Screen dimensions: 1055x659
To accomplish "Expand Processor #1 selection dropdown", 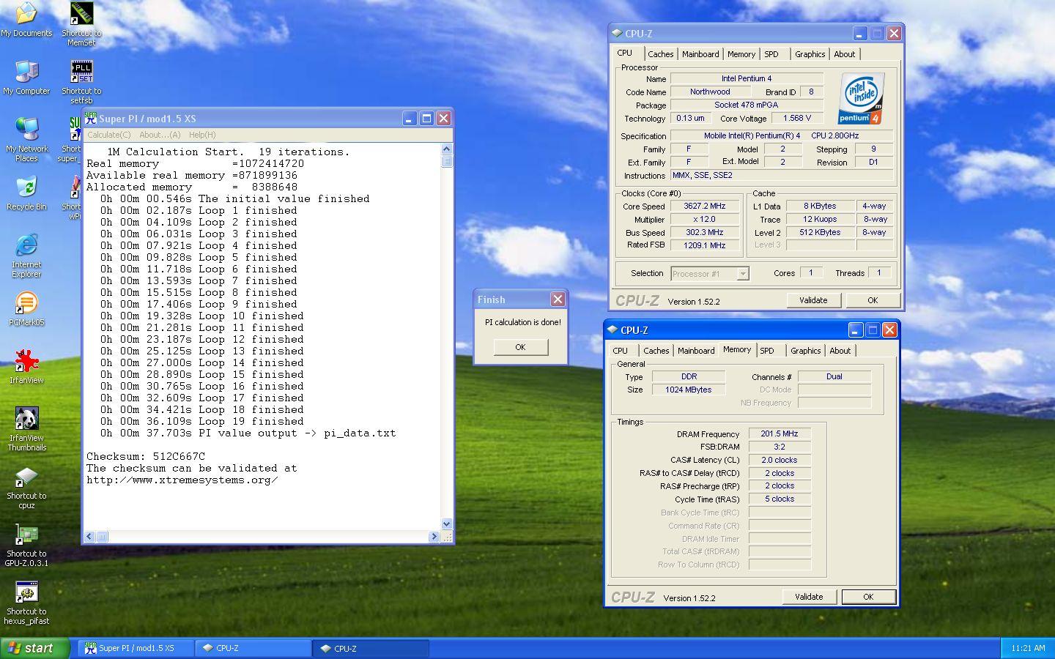I will tap(742, 274).
